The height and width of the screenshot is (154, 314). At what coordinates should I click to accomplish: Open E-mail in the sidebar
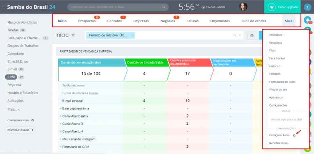tap(12, 69)
